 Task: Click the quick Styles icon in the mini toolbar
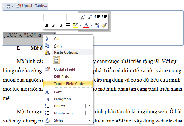tap(97, 25)
